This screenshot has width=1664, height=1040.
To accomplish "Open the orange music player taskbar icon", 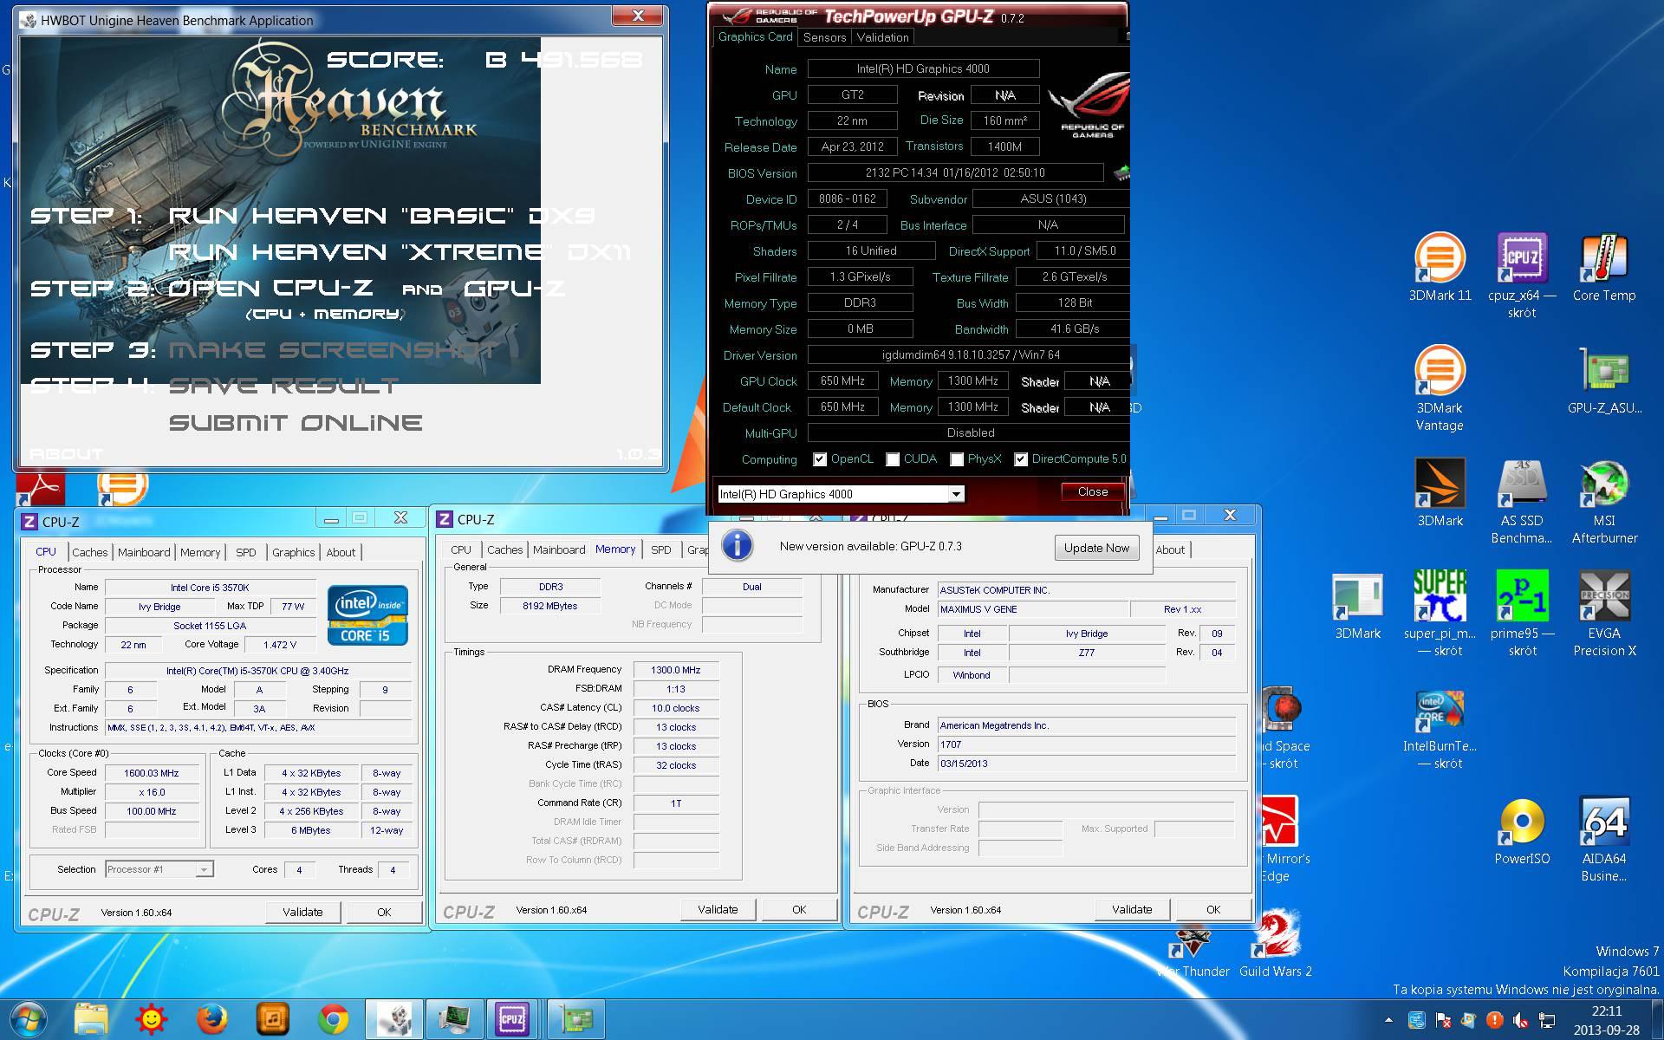I will point(272,1018).
